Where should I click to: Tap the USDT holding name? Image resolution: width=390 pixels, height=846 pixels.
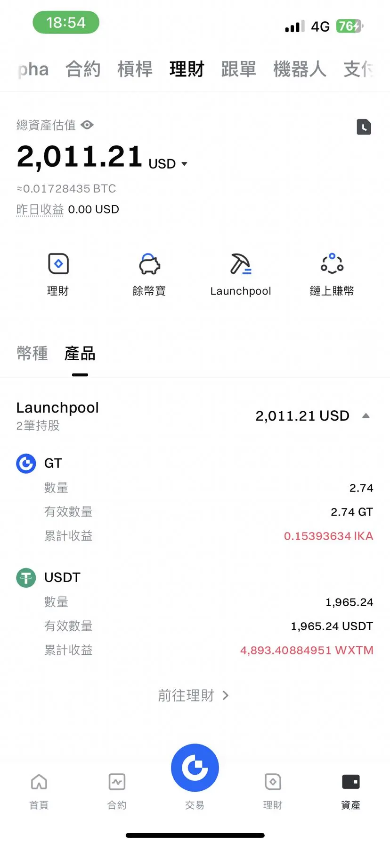click(x=63, y=578)
